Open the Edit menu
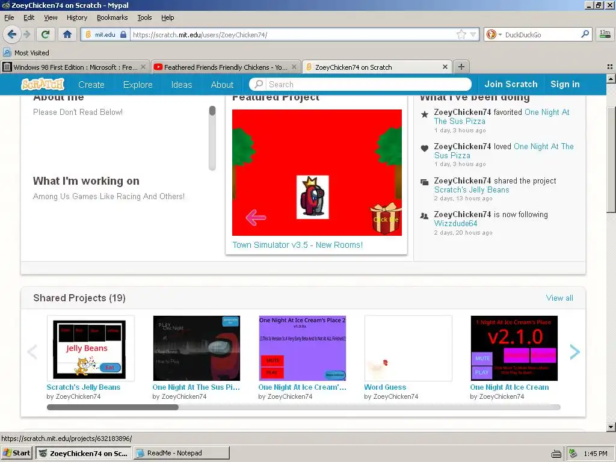The image size is (616, 462). (29, 17)
